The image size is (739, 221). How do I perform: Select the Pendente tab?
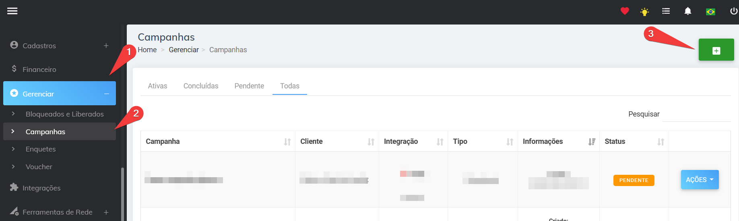click(249, 86)
